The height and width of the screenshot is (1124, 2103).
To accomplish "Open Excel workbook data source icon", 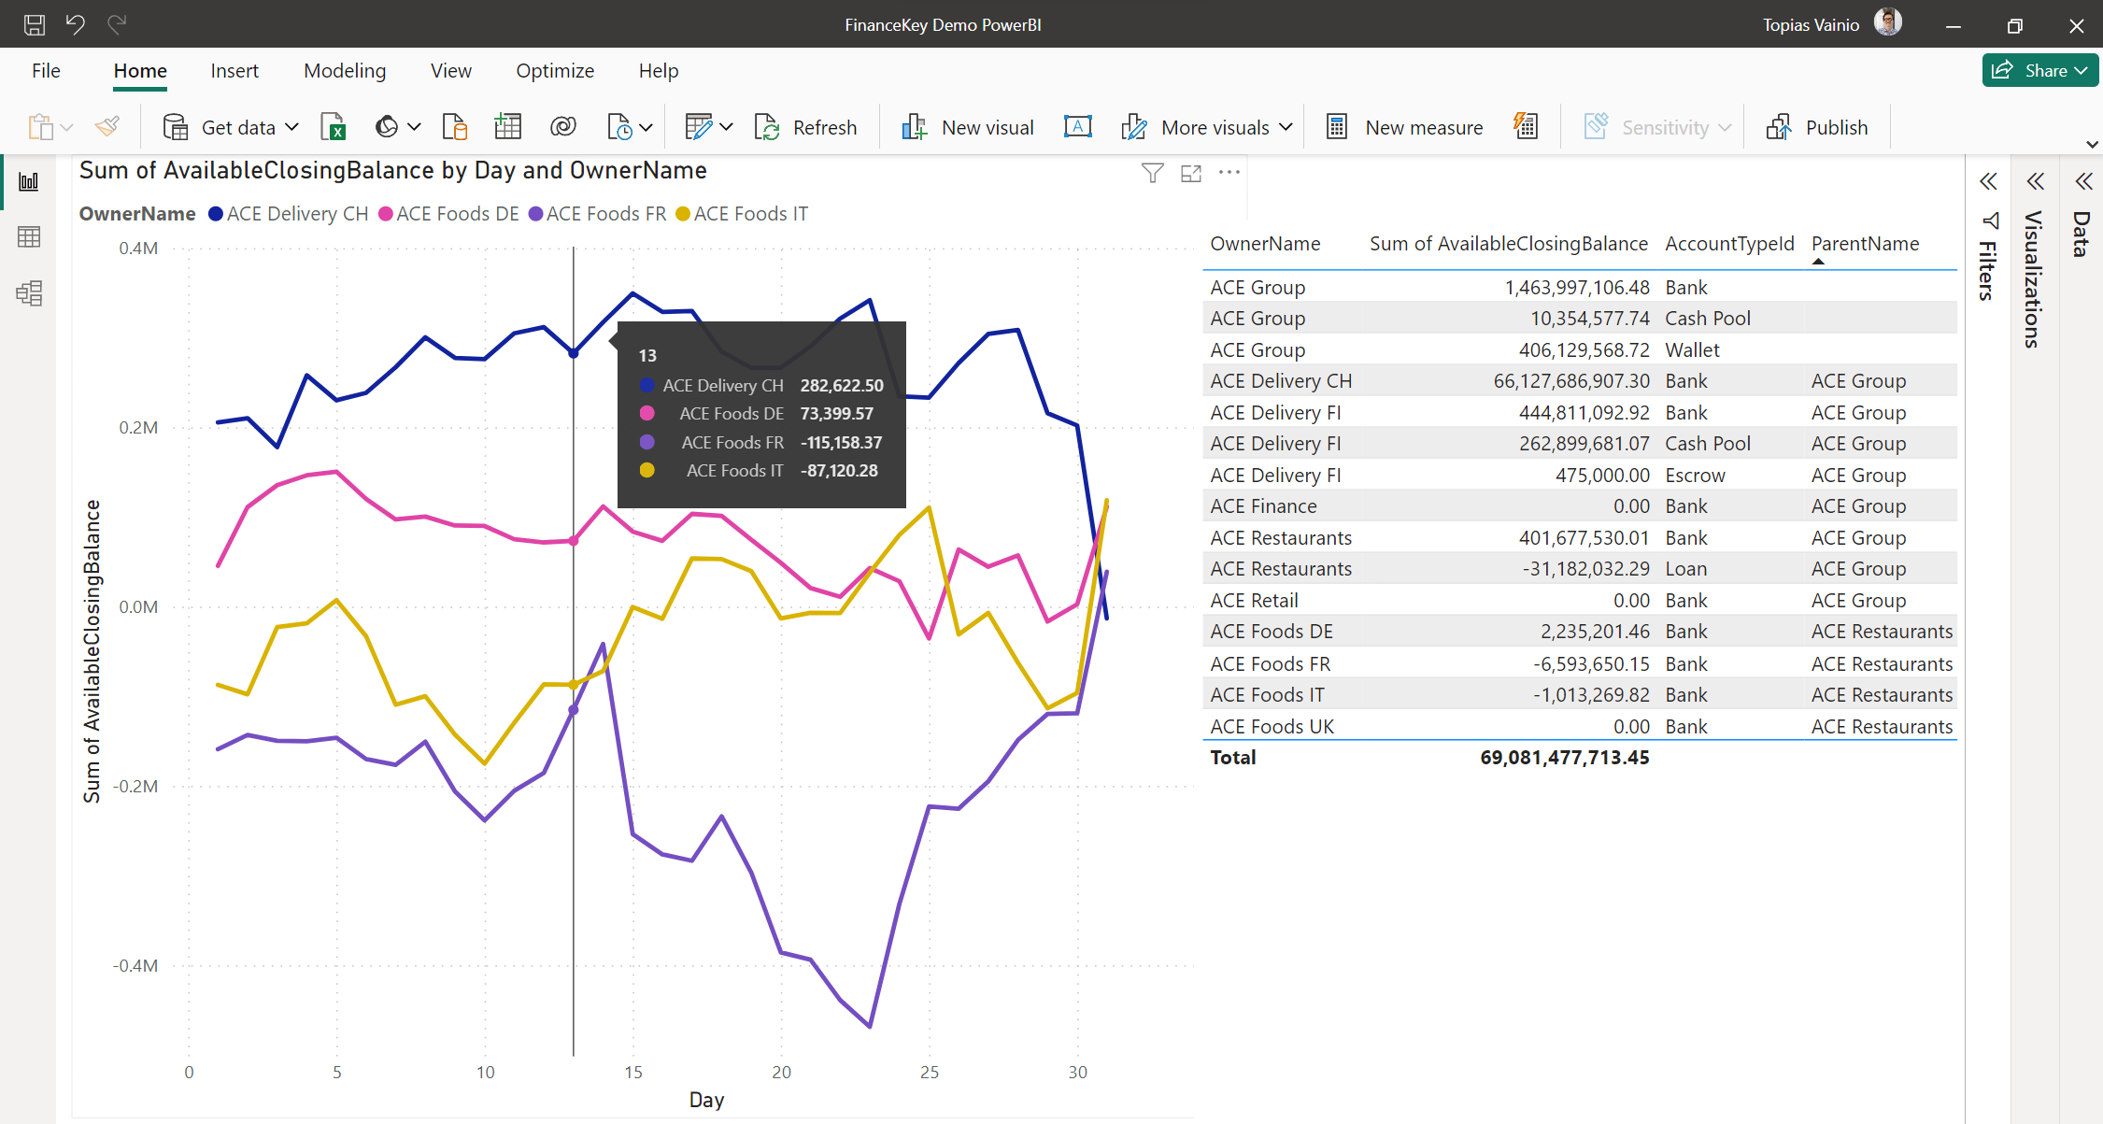I will pos(334,127).
